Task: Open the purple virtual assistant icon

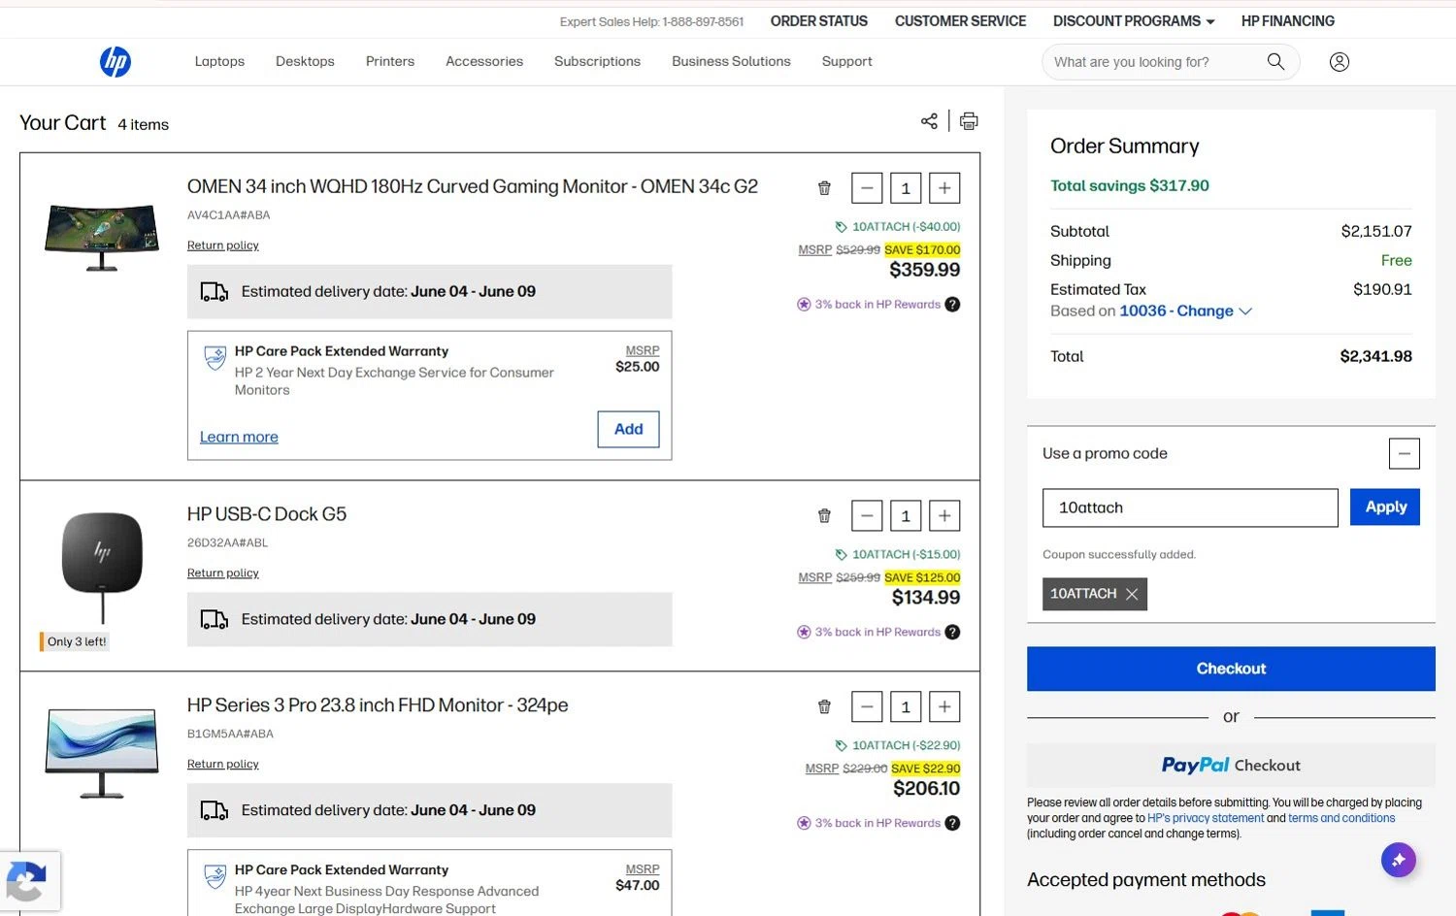Action: click(1399, 860)
